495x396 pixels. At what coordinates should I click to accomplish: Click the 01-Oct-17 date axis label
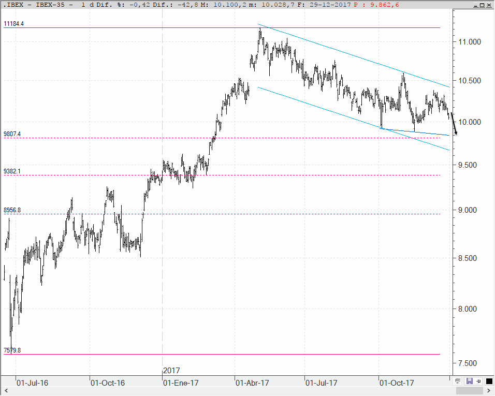tap(397, 383)
